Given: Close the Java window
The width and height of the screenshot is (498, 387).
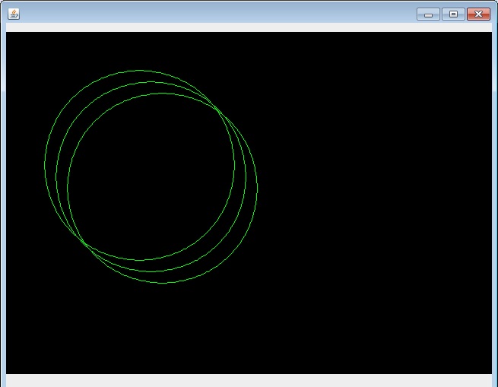Looking at the screenshot, I should [478, 14].
